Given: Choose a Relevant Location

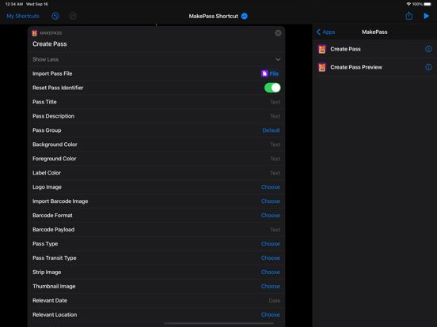Looking at the screenshot, I should click(x=270, y=315).
